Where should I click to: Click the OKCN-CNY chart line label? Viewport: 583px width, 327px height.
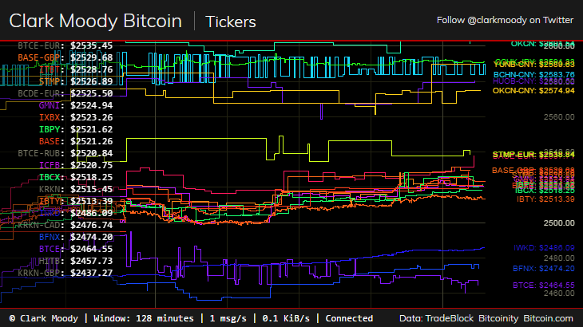533,91
